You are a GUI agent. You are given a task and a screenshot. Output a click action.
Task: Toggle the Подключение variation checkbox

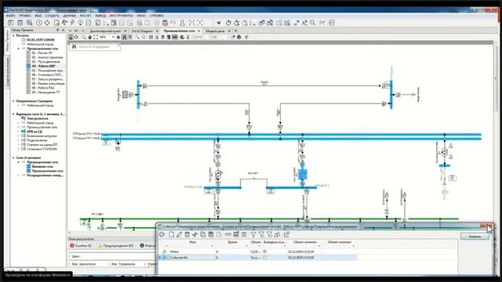pyautogui.click(x=24, y=140)
